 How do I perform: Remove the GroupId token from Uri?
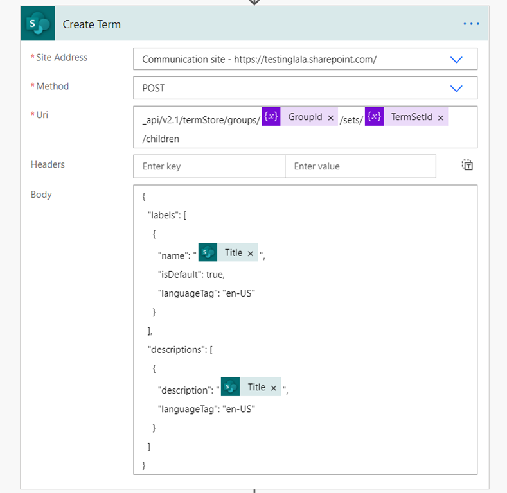pyautogui.click(x=330, y=117)
